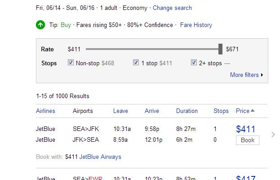Expand More filters
The width and height of the screenshot is (280, 180).
tap(246, 75)
